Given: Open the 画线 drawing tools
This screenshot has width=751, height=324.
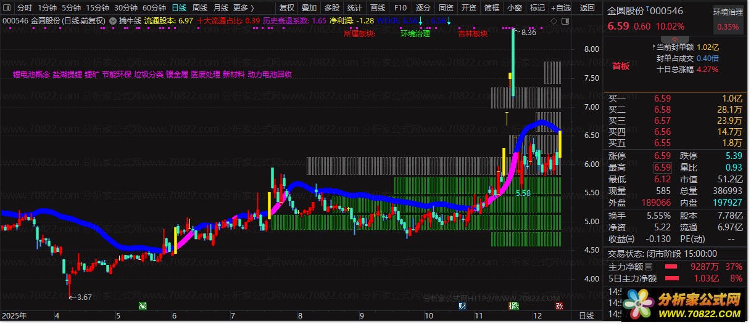Looking at the screenshot, I should 378,8.
